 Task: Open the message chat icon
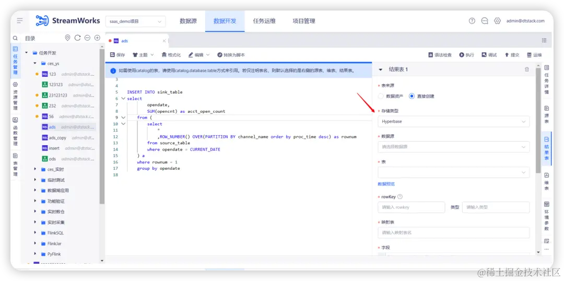pos(485,21)
